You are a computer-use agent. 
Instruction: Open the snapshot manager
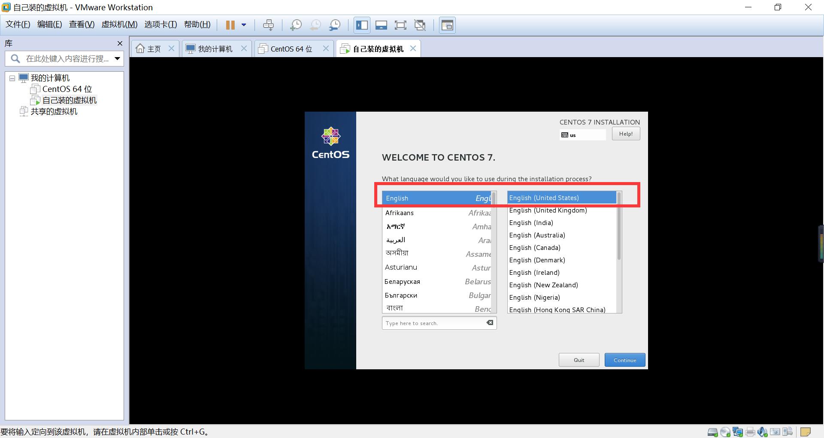[335, 25]
